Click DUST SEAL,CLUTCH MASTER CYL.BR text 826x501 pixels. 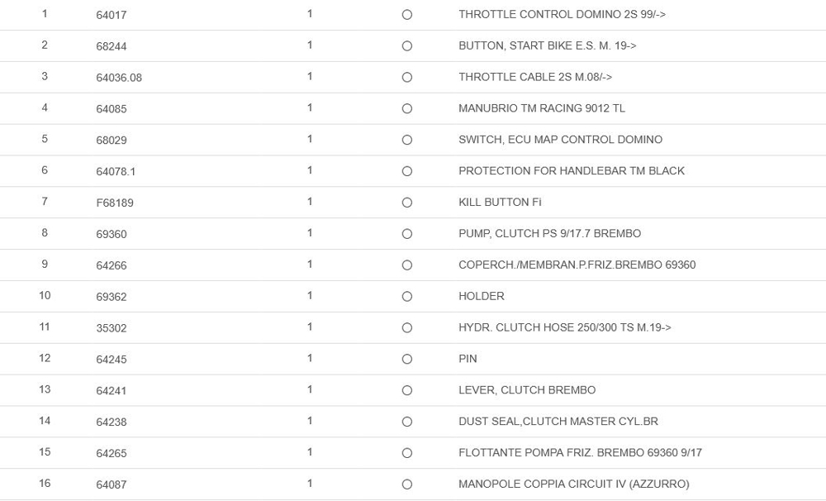point(558,422)
